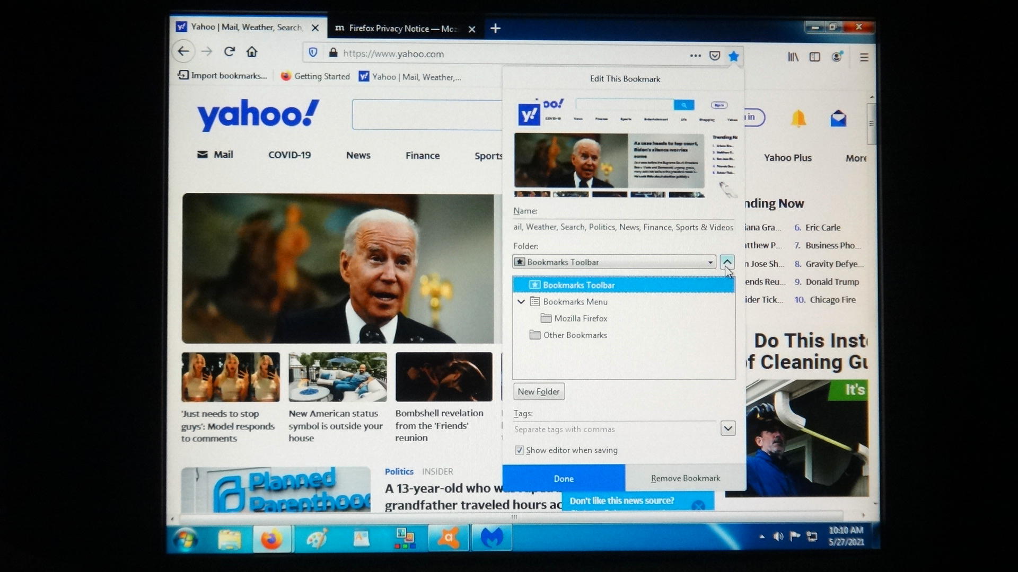Open the Windows Start button
The height and width of the screenshot is (572, 1018).
tap(186, 539)
